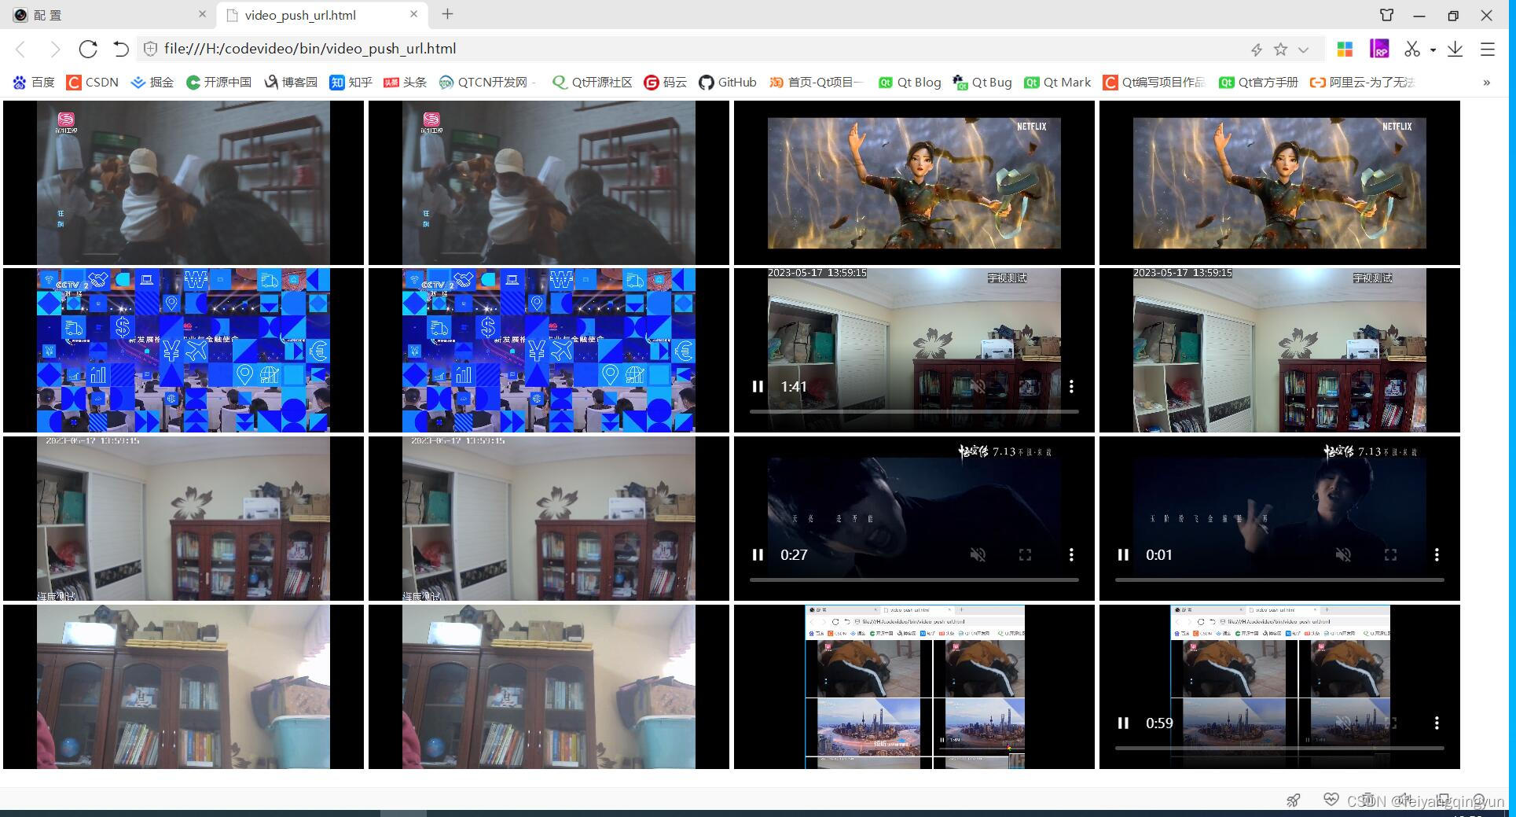Unmute the video showing 0:01
Screen dimensions: 1516x817
[x=1343, y=554]
